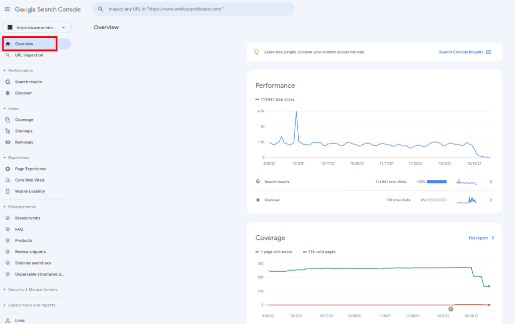Open Discover report via chevron arrow

[x=491, y=200]
